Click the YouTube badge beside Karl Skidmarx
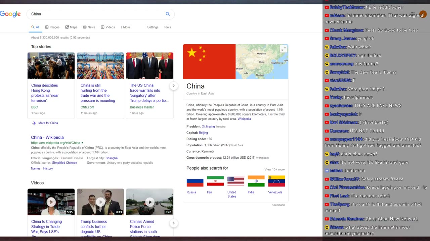430x241 pixels. (327, 123)
